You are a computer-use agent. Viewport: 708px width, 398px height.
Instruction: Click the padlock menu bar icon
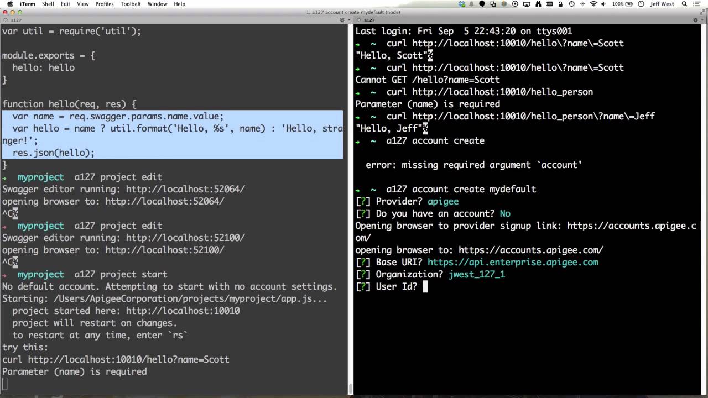[560, 4]
